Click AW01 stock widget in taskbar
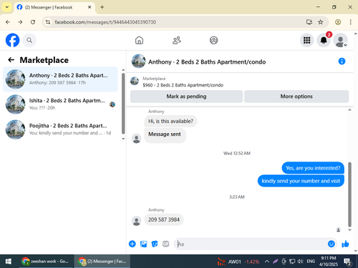The height and width of the screenshot is (268, 358). [238, 262]
